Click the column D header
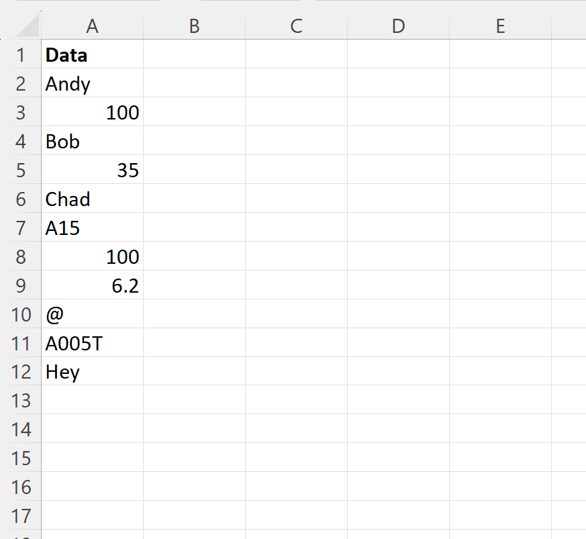586x539 pixels. 398,26
